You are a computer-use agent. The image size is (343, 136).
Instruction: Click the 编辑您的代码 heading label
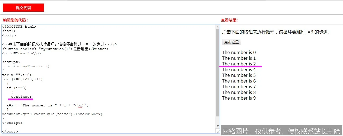[16, 20]
